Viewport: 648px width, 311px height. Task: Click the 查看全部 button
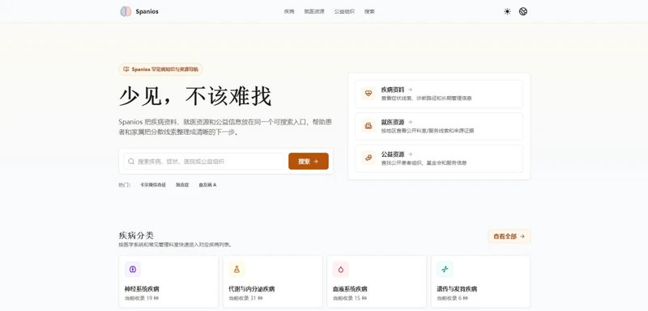(x=509, y=237)
